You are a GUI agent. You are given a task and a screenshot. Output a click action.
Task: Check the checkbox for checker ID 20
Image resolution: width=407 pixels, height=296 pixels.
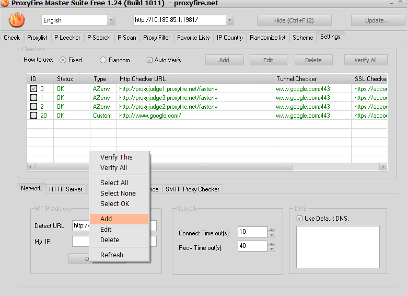pos(34,116)
